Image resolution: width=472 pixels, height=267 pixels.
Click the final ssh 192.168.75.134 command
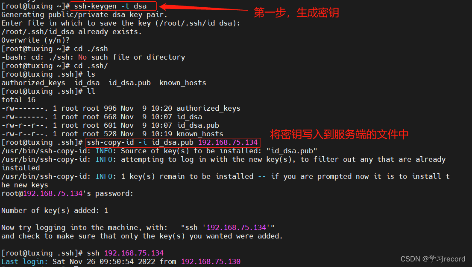point(125,253)
